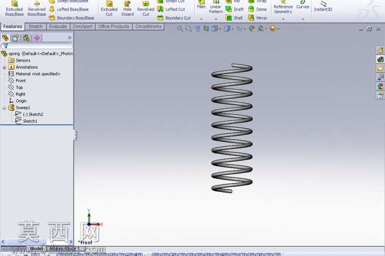Open SolidWorks Resources home task pane
The image size is (385, 256).
tap(380, 50)
